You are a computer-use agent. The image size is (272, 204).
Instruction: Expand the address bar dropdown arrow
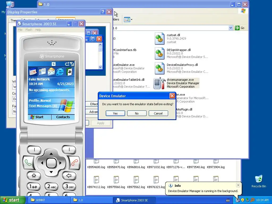(x=231, y=28)
